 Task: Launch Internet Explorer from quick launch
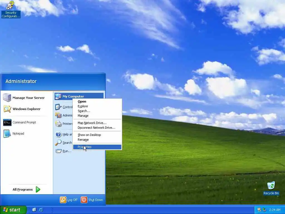click(41, 210)
